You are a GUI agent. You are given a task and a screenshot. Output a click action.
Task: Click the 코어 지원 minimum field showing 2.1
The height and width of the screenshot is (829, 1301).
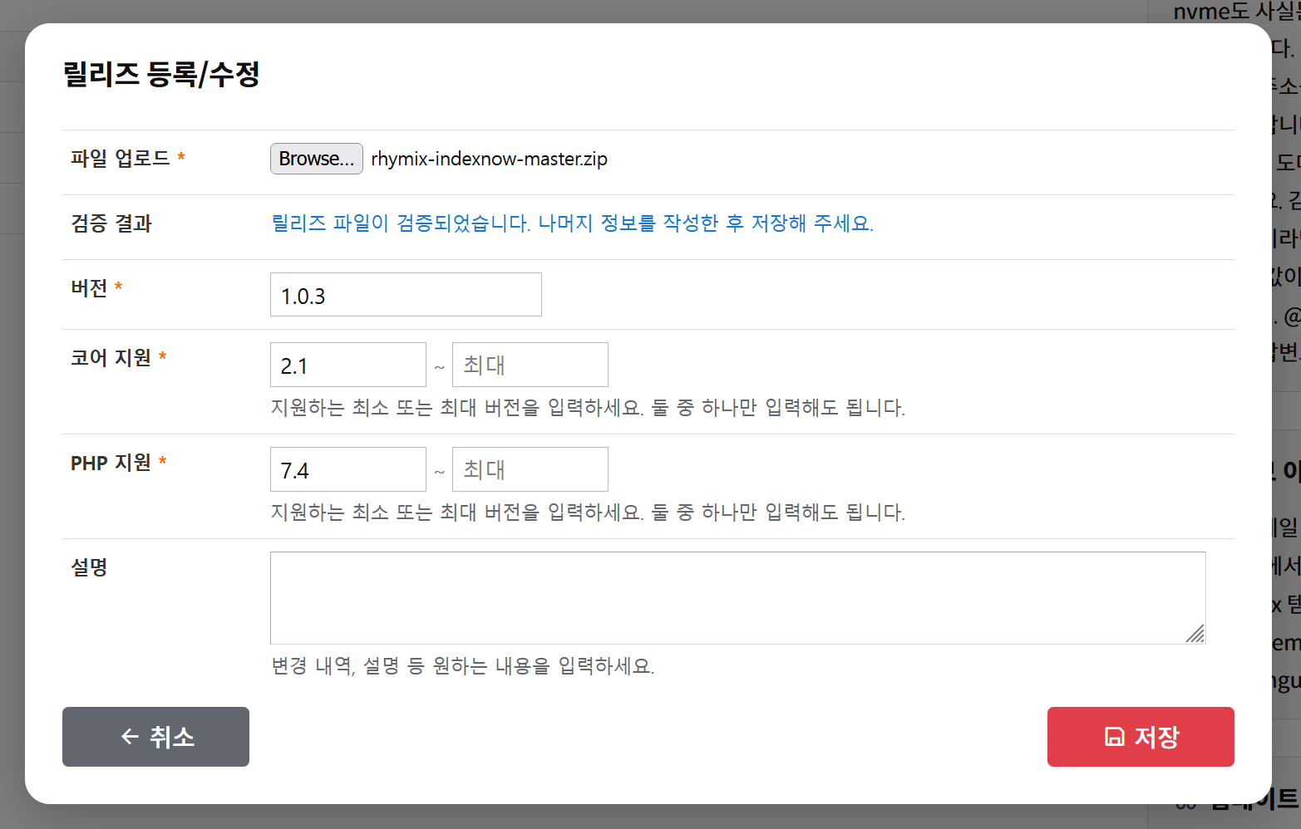(347, 365)
